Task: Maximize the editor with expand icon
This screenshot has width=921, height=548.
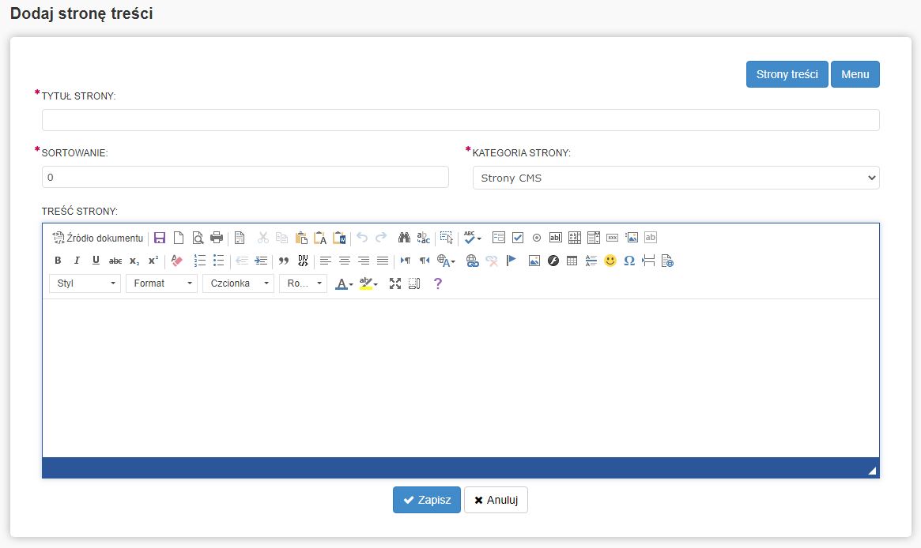Action: [x=395, y=283]
